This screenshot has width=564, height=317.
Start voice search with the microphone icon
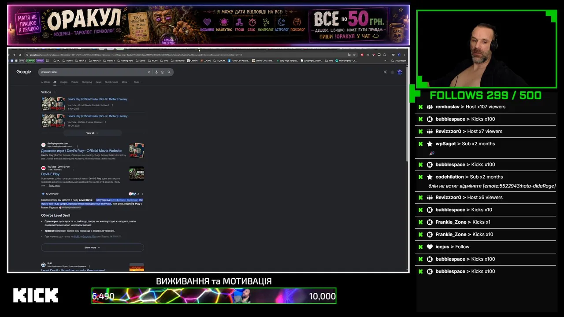pyautogui.click(x=156, y=72)
